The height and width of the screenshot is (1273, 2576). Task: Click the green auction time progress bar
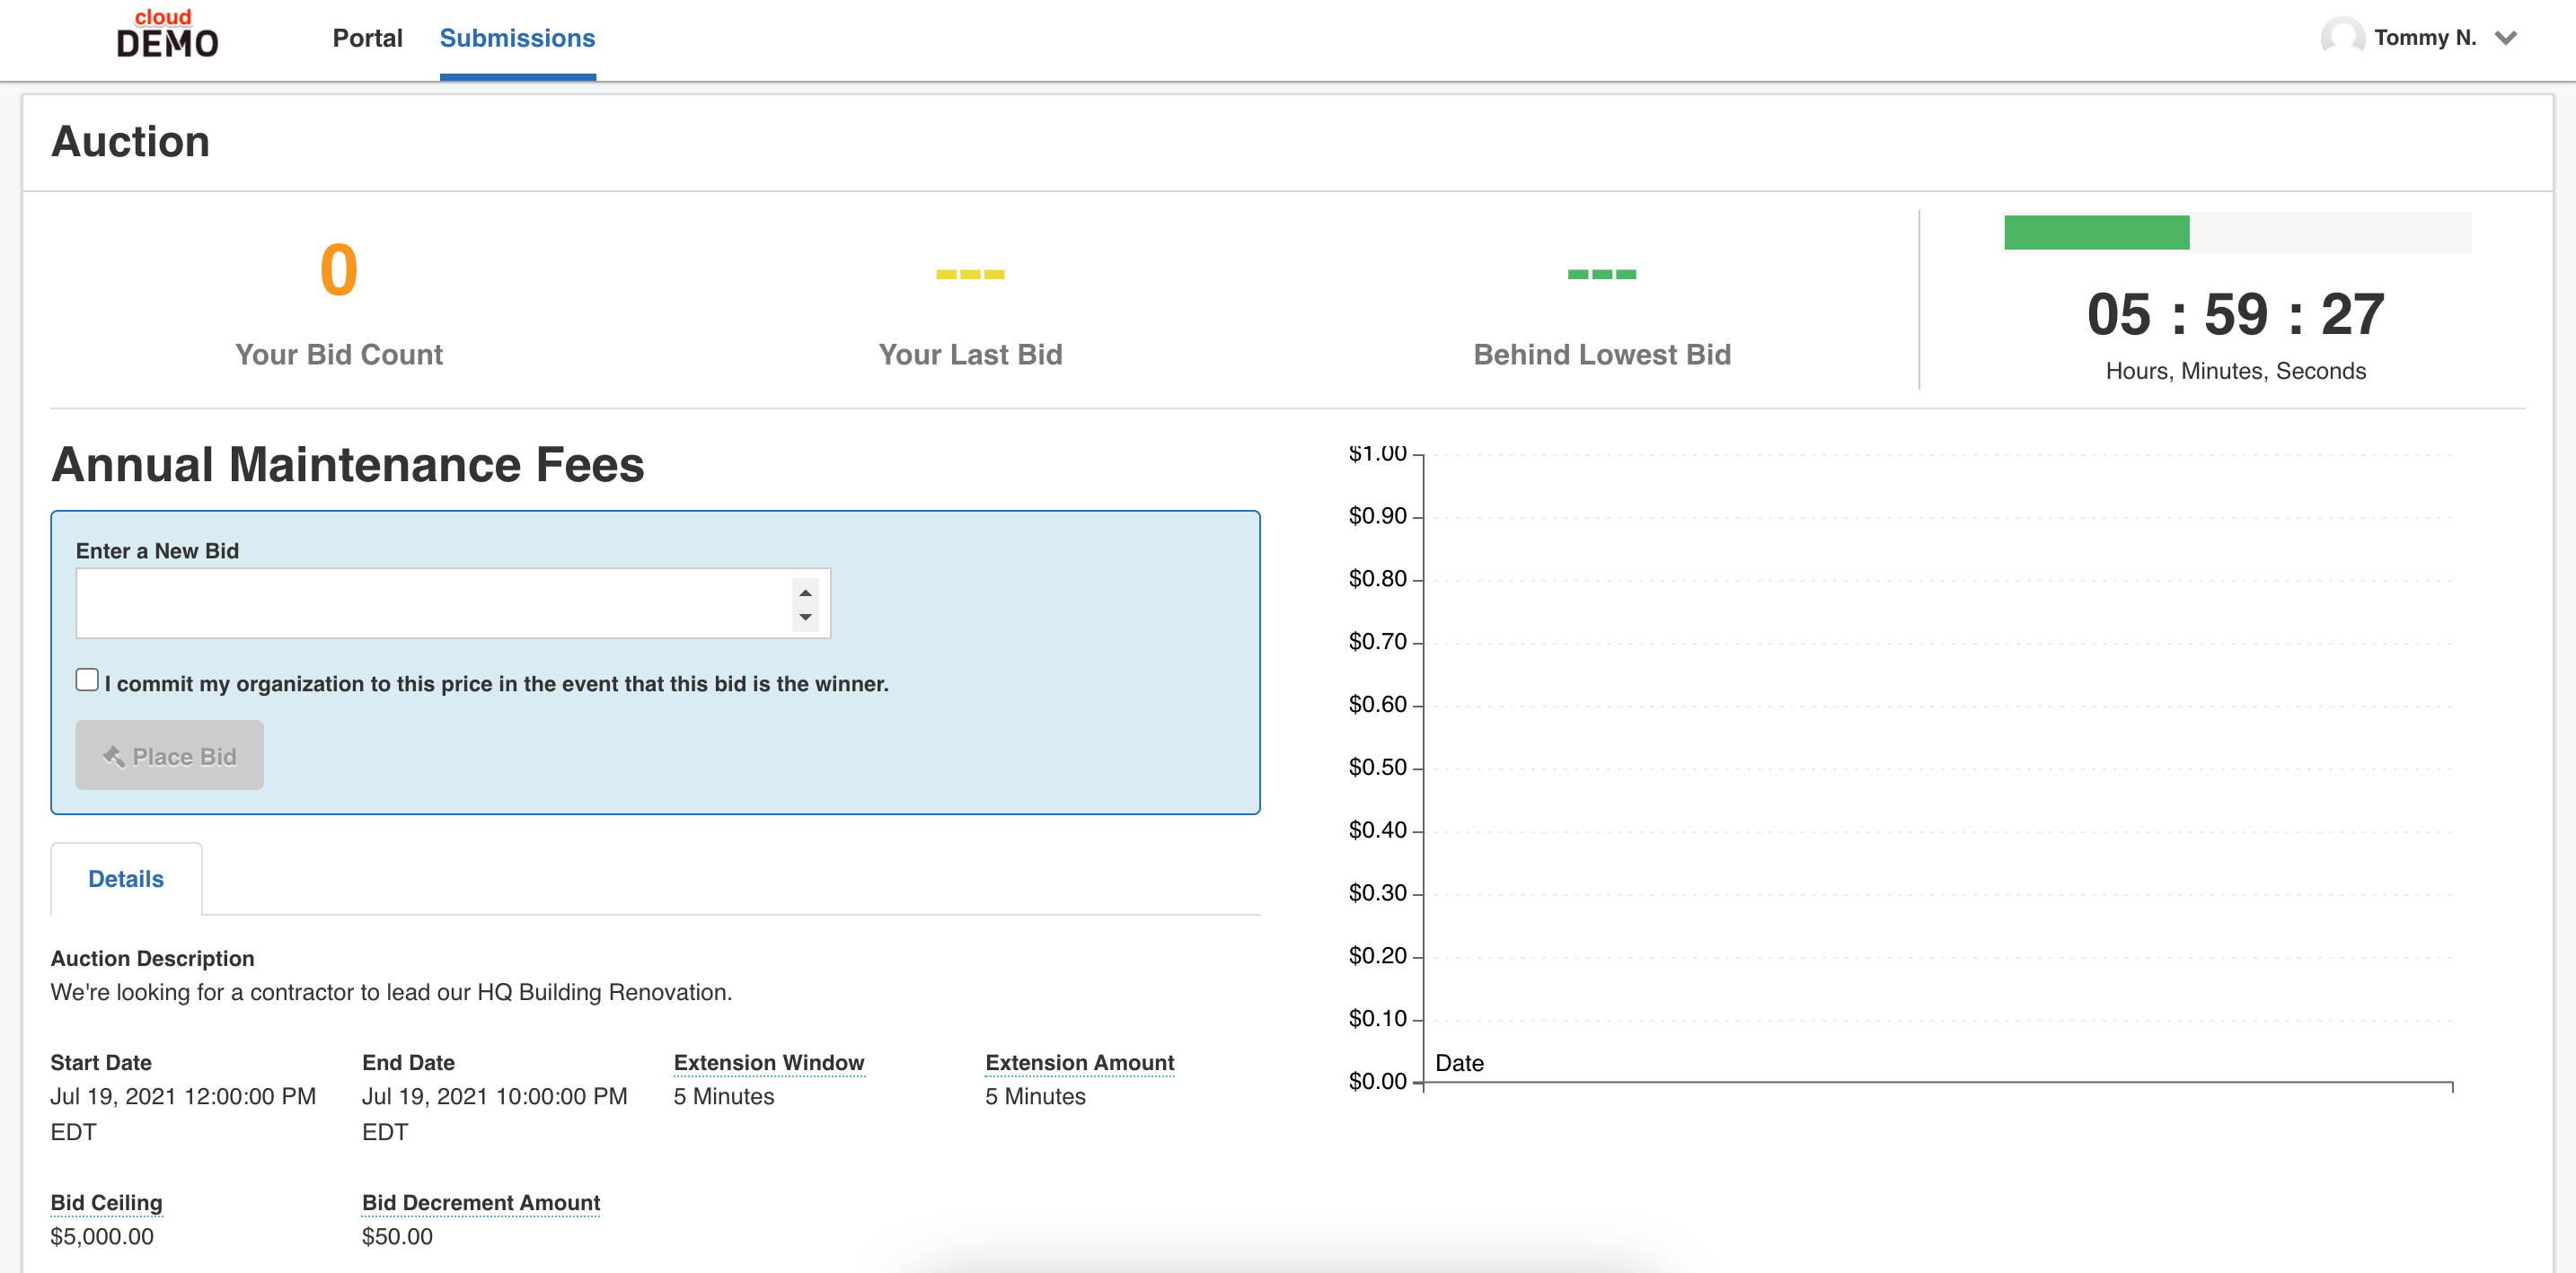(x=2097, y=232)
